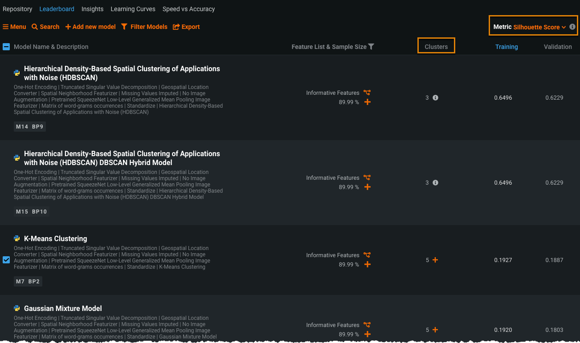Open the Search models tool
This screenshot has width=580, height=343.
tap(45, 27)
